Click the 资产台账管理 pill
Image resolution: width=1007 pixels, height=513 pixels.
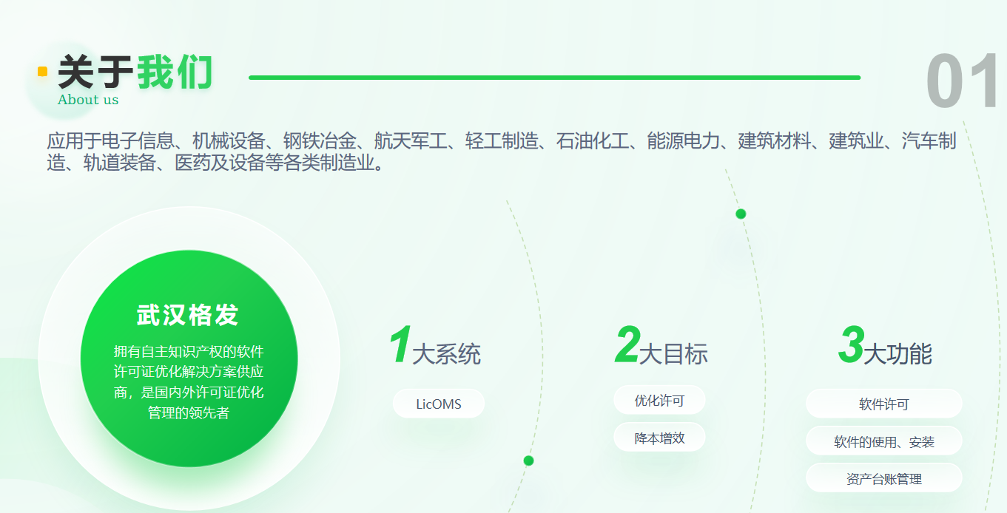click(884, 479)
